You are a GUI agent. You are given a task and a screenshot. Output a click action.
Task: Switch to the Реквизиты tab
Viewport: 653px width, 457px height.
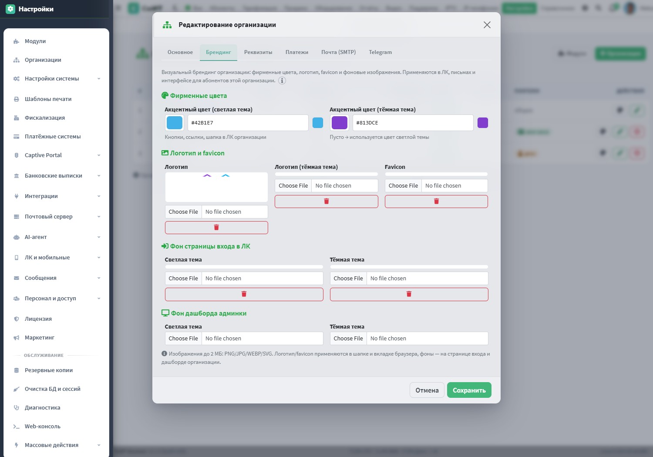point(258,52)
